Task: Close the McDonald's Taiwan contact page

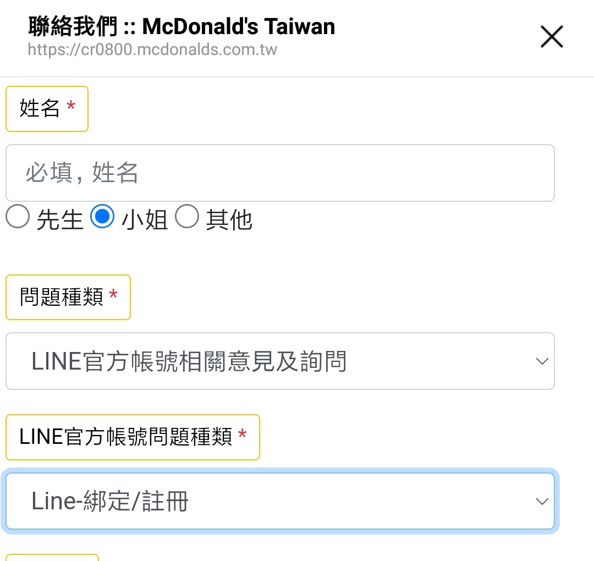Action: [x=552, y=37]
